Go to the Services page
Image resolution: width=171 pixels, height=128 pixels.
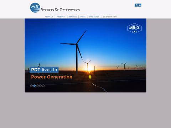pyautogui.click(x=73, y=17)
